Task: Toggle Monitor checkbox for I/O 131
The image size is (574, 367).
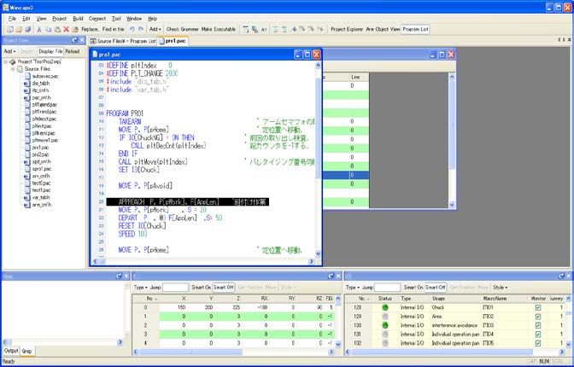Action: pyautogui.click(x=538, y=335)
